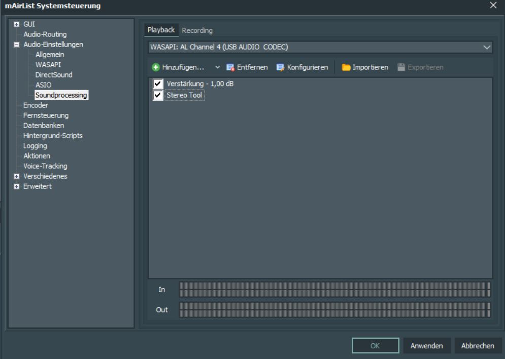Expand the Verschiedenes tree node

point(17,176)
